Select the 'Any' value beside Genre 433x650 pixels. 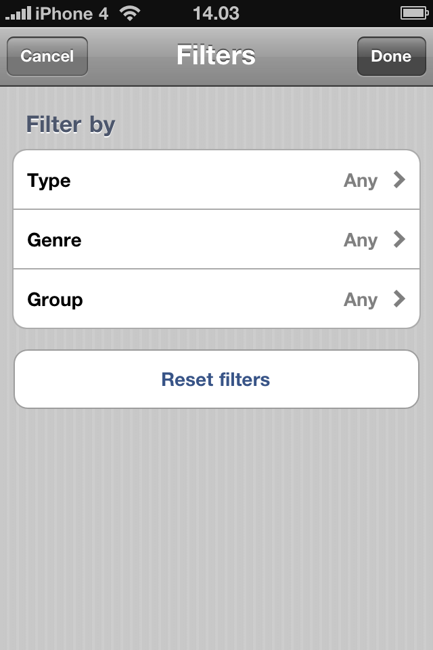360,240
